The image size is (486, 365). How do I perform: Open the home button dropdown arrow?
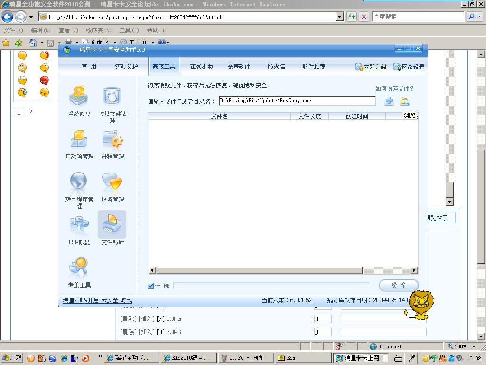[42, 43]
